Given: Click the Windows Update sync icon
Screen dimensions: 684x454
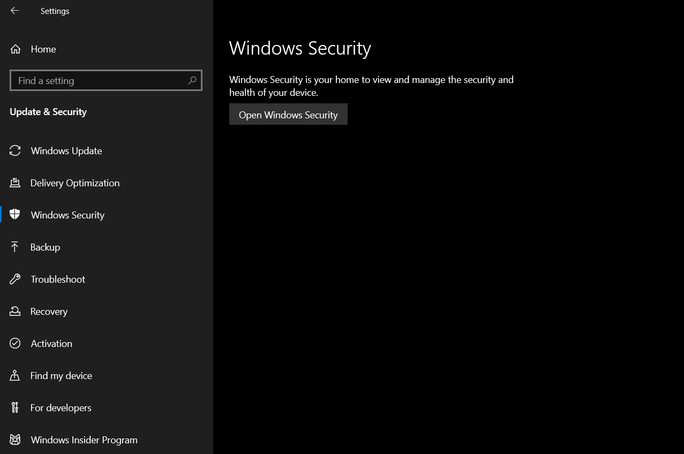Looking at the screenshot, I should (15, 151).
